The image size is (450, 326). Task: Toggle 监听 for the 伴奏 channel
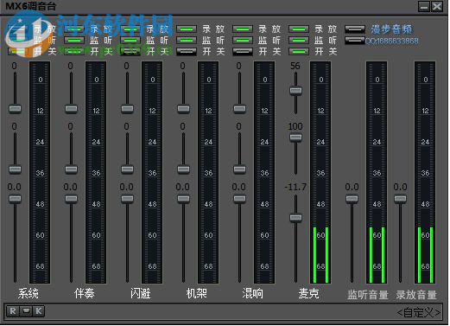pos(74,41)
